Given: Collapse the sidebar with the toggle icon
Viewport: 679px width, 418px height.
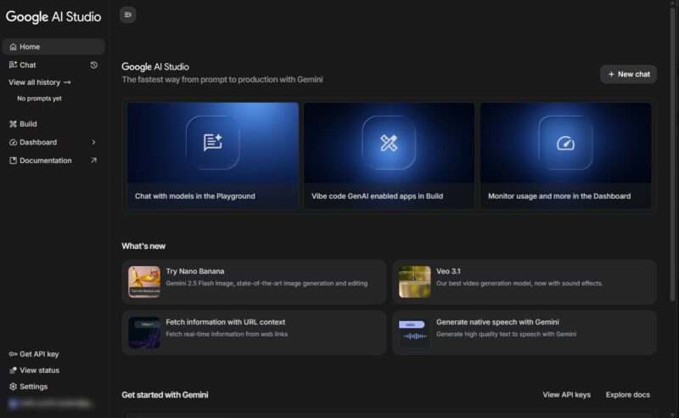Looking at the screenshot, I should coord(127,14).
